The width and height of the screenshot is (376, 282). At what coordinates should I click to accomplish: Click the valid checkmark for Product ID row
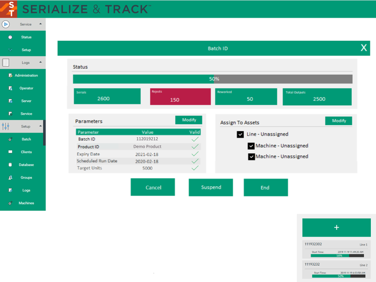pos(195,147)
